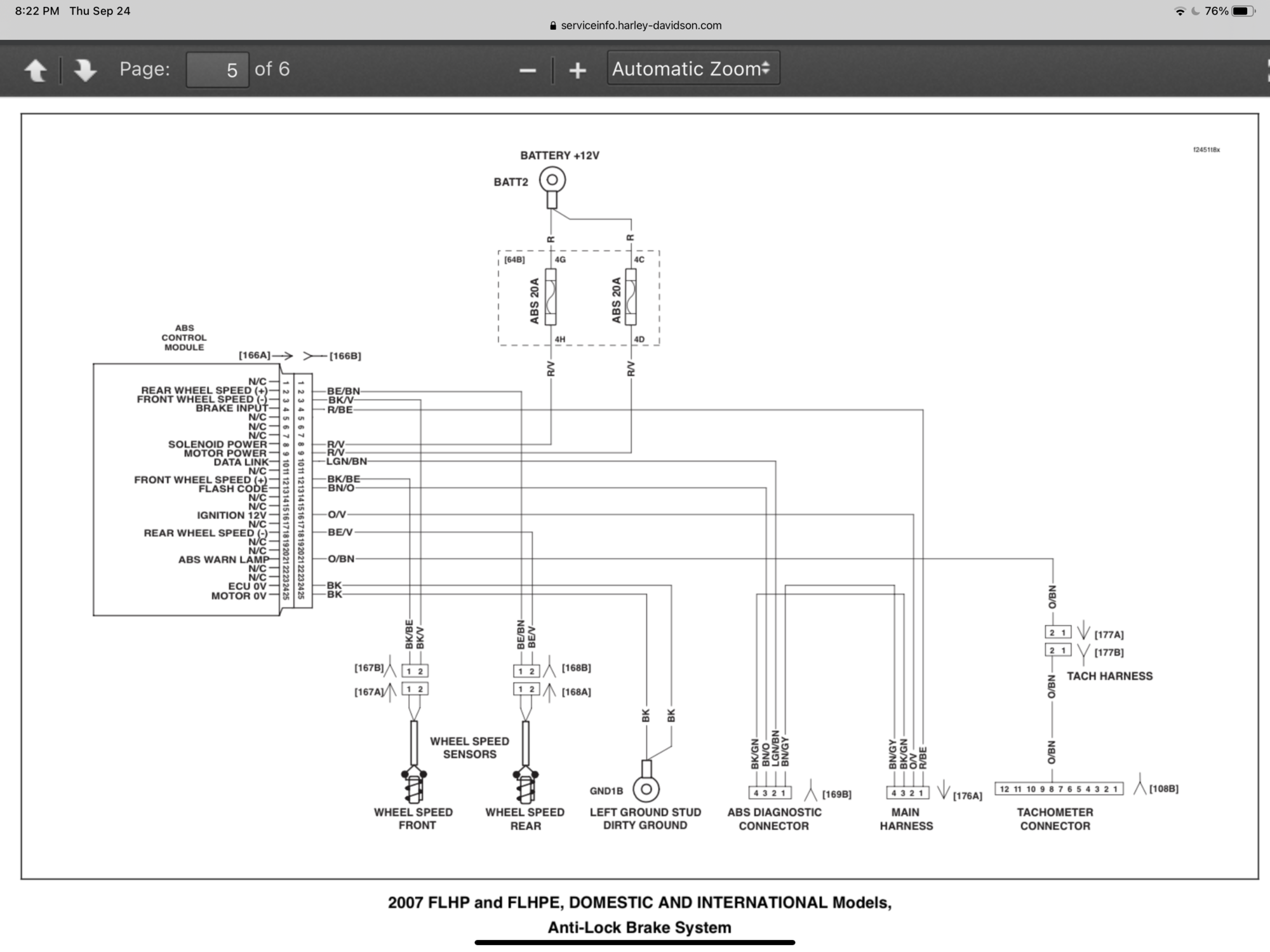Click the ABS 20A fuse at 4G
This screenshot has height=952, width=1270.
pyautogui.click(x=551, y=297)
